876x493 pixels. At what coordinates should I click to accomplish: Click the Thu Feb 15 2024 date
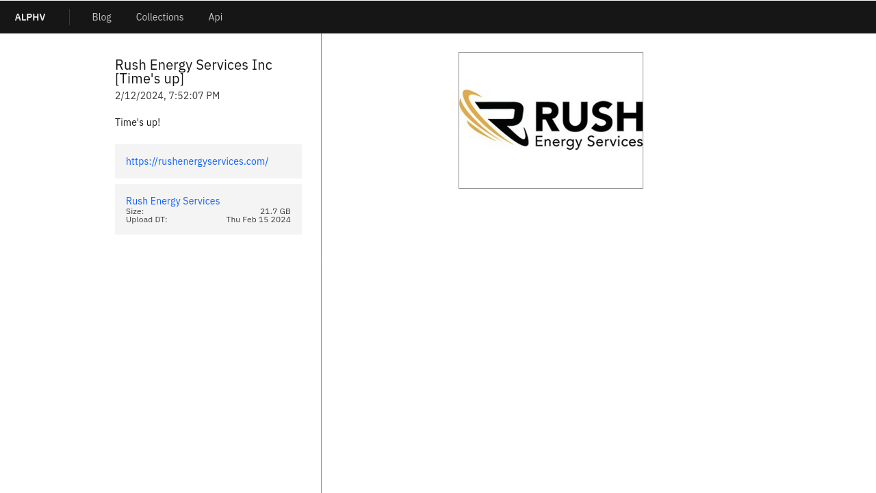258,219
